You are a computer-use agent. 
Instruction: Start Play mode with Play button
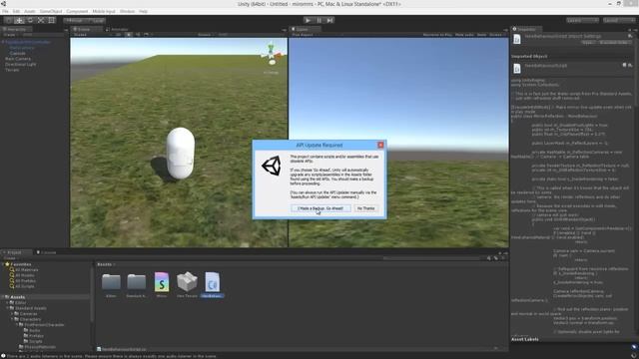309,20
